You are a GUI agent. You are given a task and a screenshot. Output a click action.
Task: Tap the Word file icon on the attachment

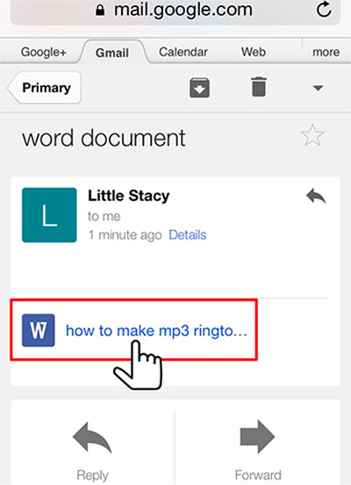39,330
